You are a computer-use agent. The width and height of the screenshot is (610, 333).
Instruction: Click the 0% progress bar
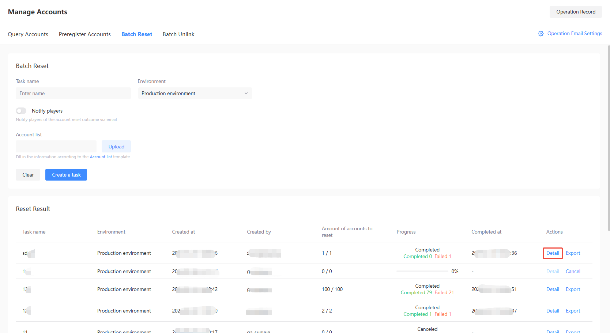(422, 271)
